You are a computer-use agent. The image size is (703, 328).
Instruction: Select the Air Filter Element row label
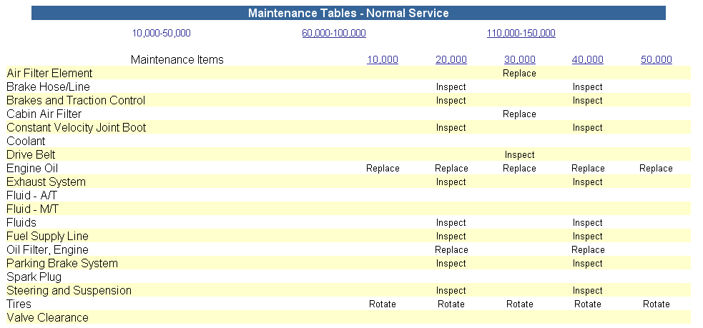click(49, 73)
